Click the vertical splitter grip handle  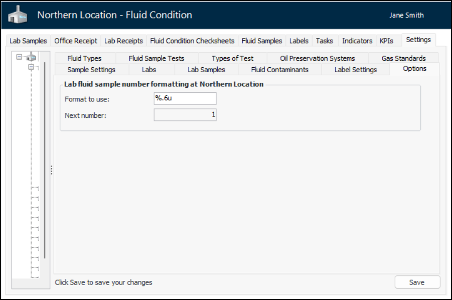point(51,171)
